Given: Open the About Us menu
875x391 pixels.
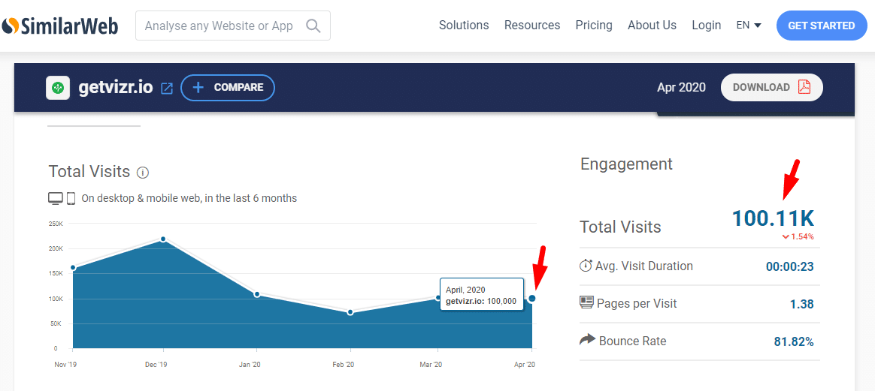Looking at the screenshot, I should click(652, 25).
